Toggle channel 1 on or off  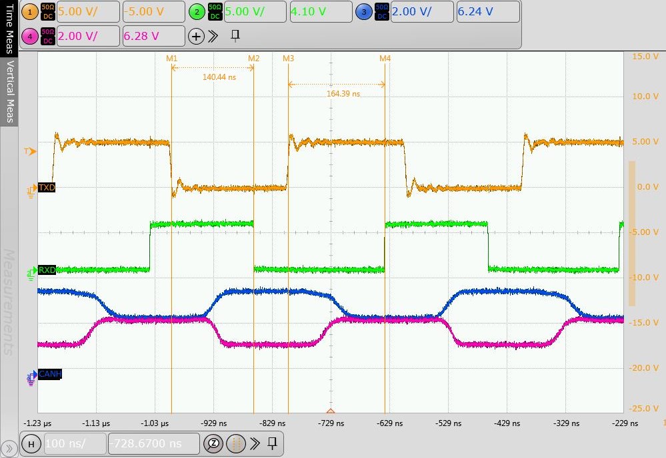pyautogui.click(x=31, y=11)
